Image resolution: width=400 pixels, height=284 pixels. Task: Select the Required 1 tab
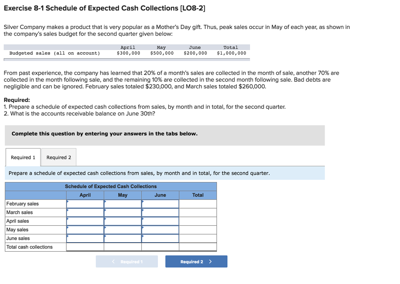[23, 157]
